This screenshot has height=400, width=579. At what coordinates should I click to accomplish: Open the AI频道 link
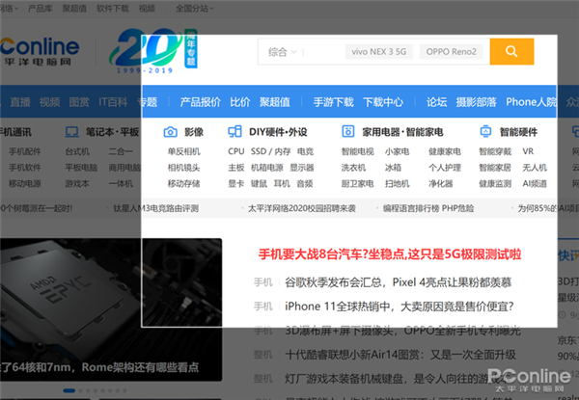point(535,183)
